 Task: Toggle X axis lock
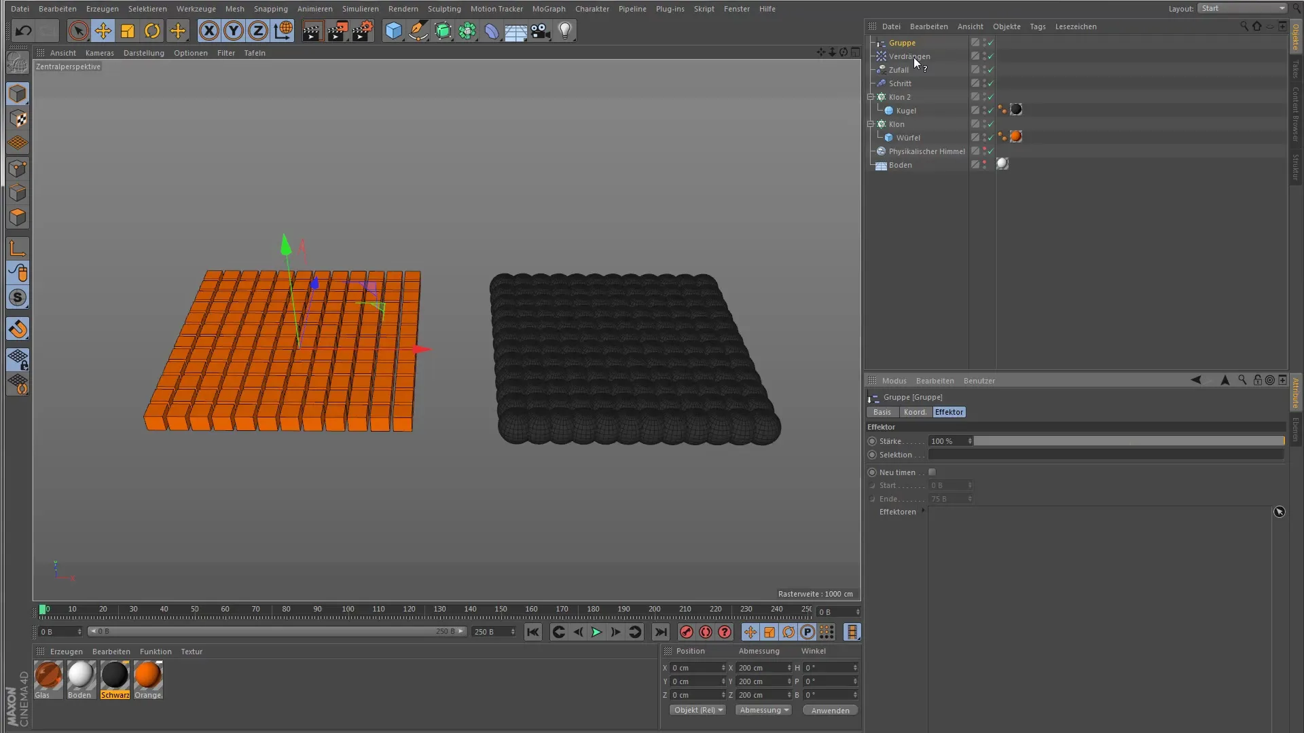209,31
